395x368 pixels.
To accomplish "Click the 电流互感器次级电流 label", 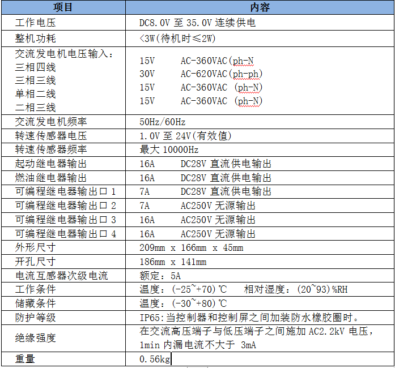I will (61, 276).
